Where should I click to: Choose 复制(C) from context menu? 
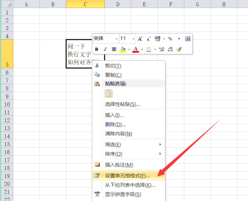coord(129,75)
